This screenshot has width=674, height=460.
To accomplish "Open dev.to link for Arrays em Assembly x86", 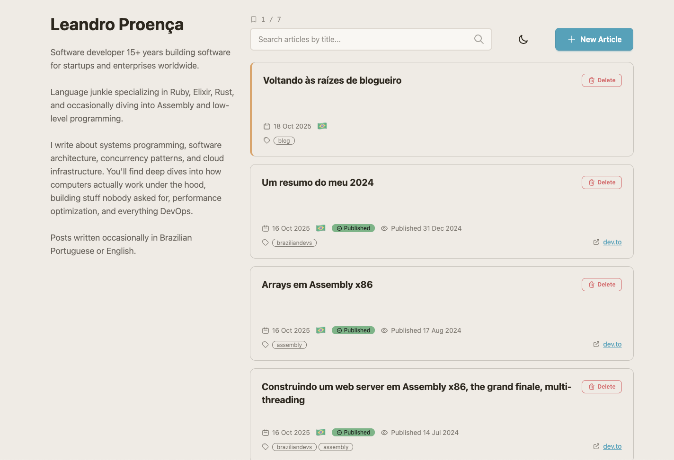I will click(612, 344).
